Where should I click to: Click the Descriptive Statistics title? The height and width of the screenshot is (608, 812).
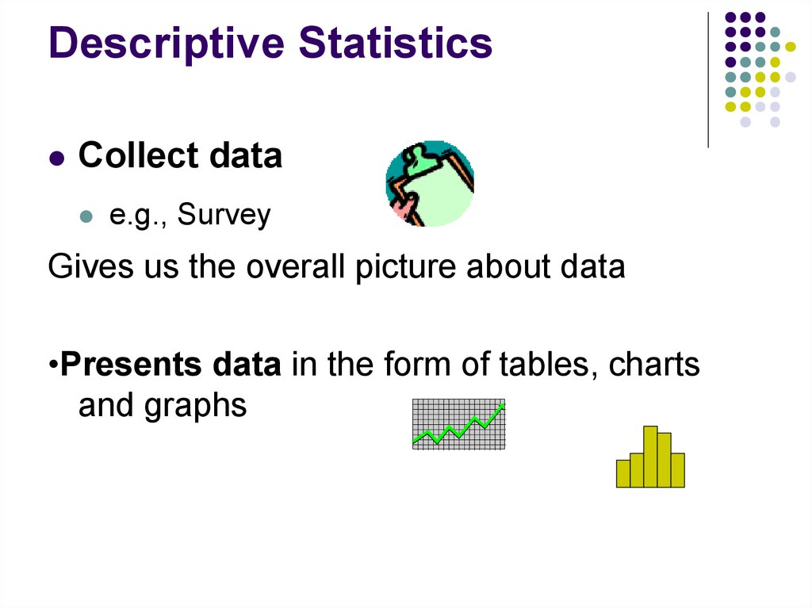[270, 44]
